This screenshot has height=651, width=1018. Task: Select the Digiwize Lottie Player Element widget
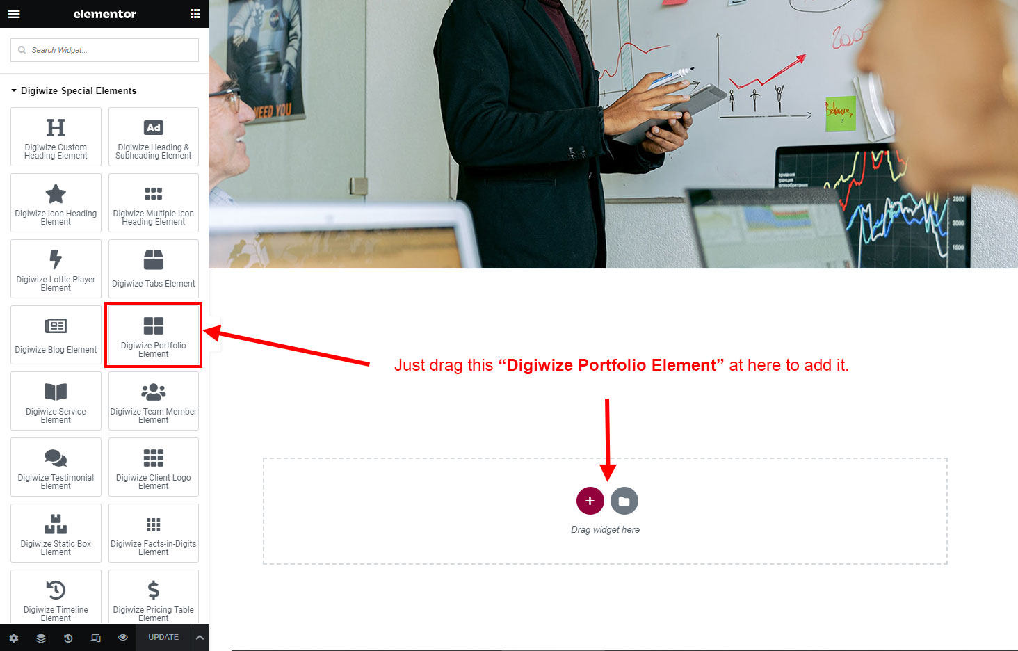pyautogui.click(x=56, y=269)
